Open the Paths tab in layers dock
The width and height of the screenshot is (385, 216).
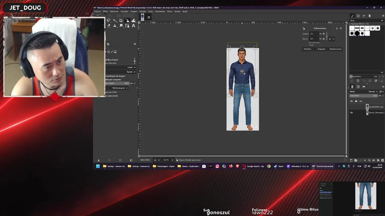[x=364, y=87]
